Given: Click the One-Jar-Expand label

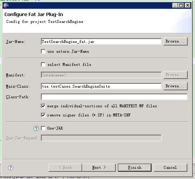Looking at the screenshot, I should pos(22,138).
